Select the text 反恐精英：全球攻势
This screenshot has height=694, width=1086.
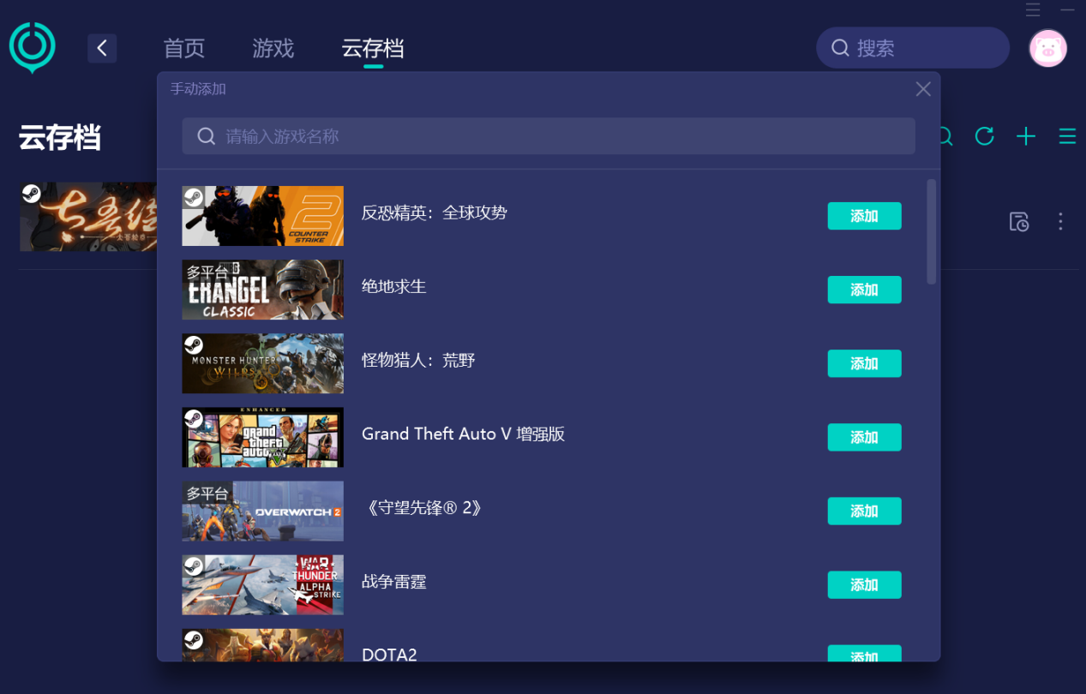[x=434, y=212]
